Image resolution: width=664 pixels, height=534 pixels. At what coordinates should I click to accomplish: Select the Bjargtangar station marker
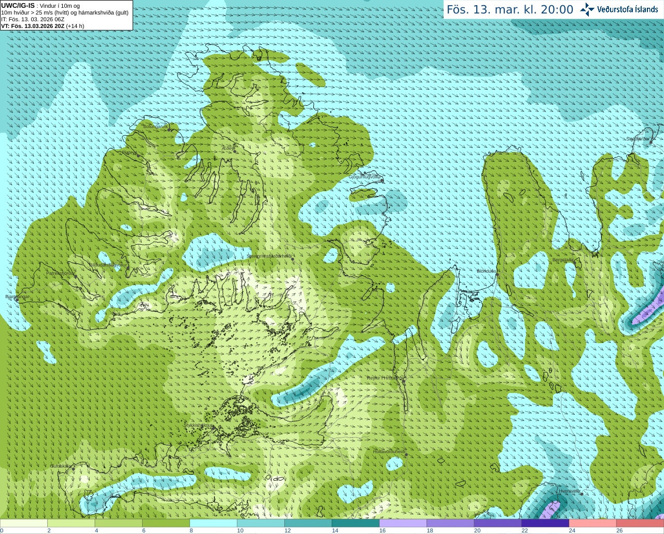point(17,300)
